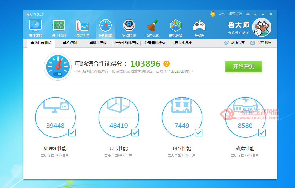Select 性能测试 performance test icon
Image resolution: width=295 pixels, height=188 pixels.
(x=106, y=28)
